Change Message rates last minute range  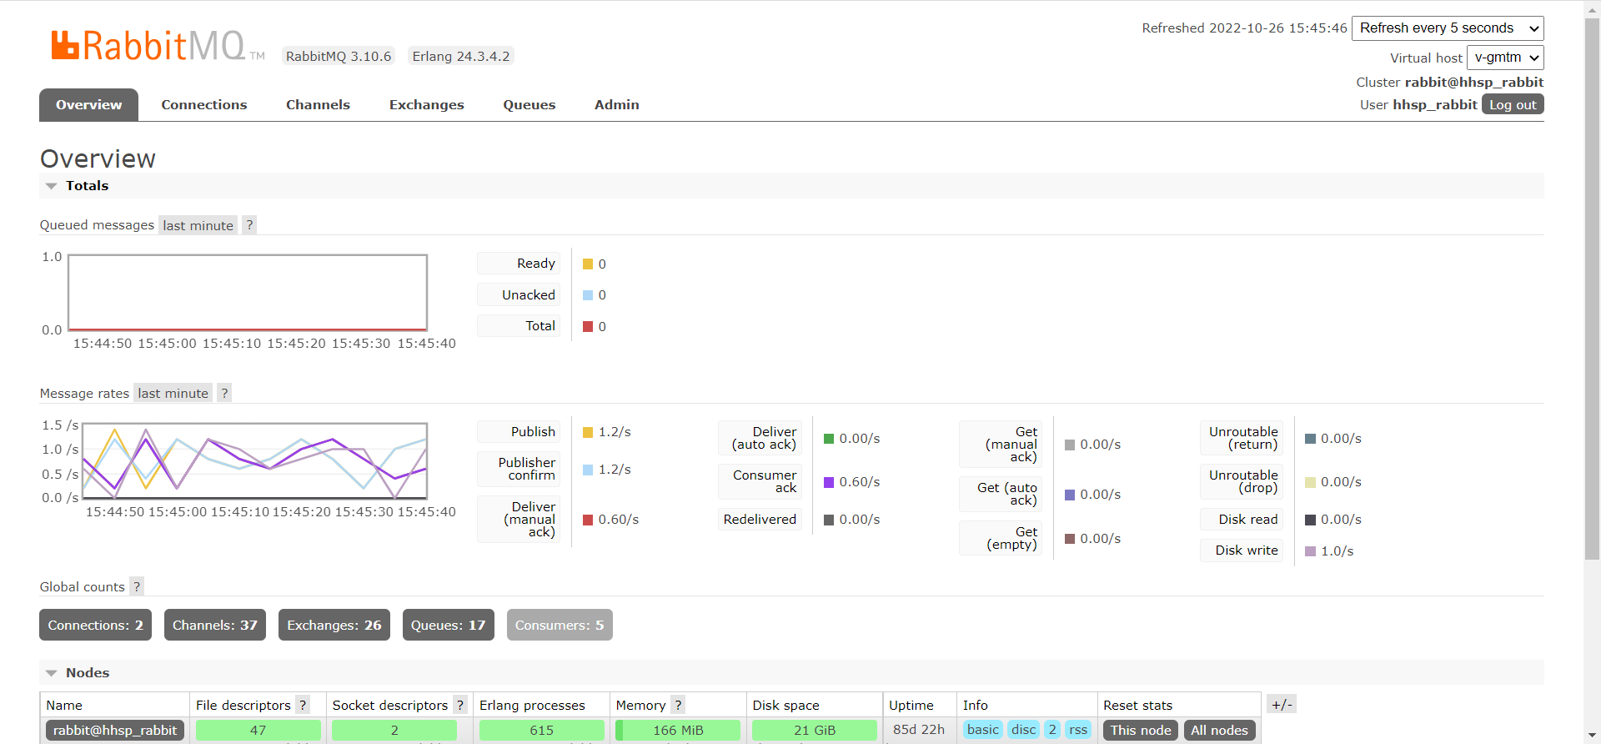[x=173, y=393]
